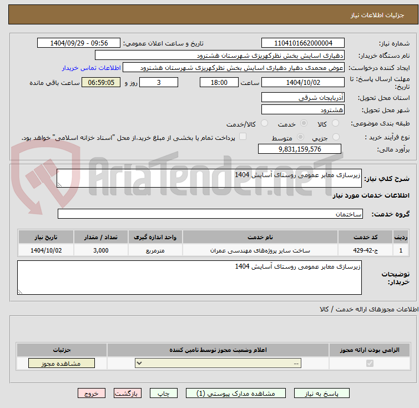Select the کالا/خدمت radio button

(264, 123)
